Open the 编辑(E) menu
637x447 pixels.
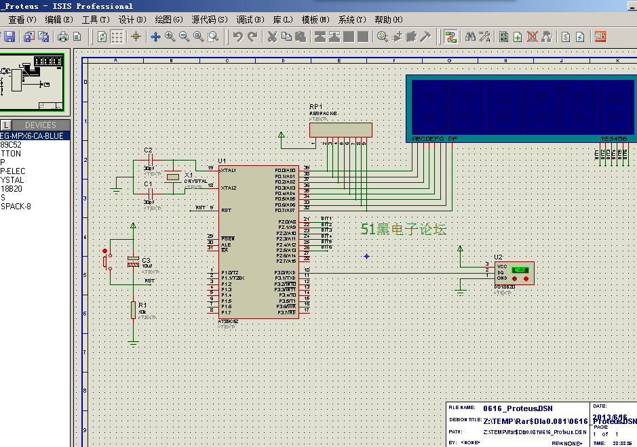tap(59, 20)
